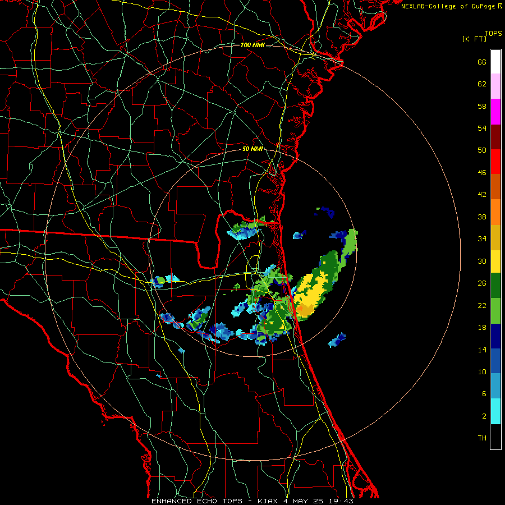Click the '19:43' timestamp text

(x=341, y=501)
